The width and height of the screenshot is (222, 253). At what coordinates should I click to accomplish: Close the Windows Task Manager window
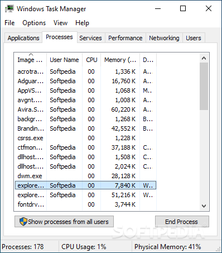(209, 8)
